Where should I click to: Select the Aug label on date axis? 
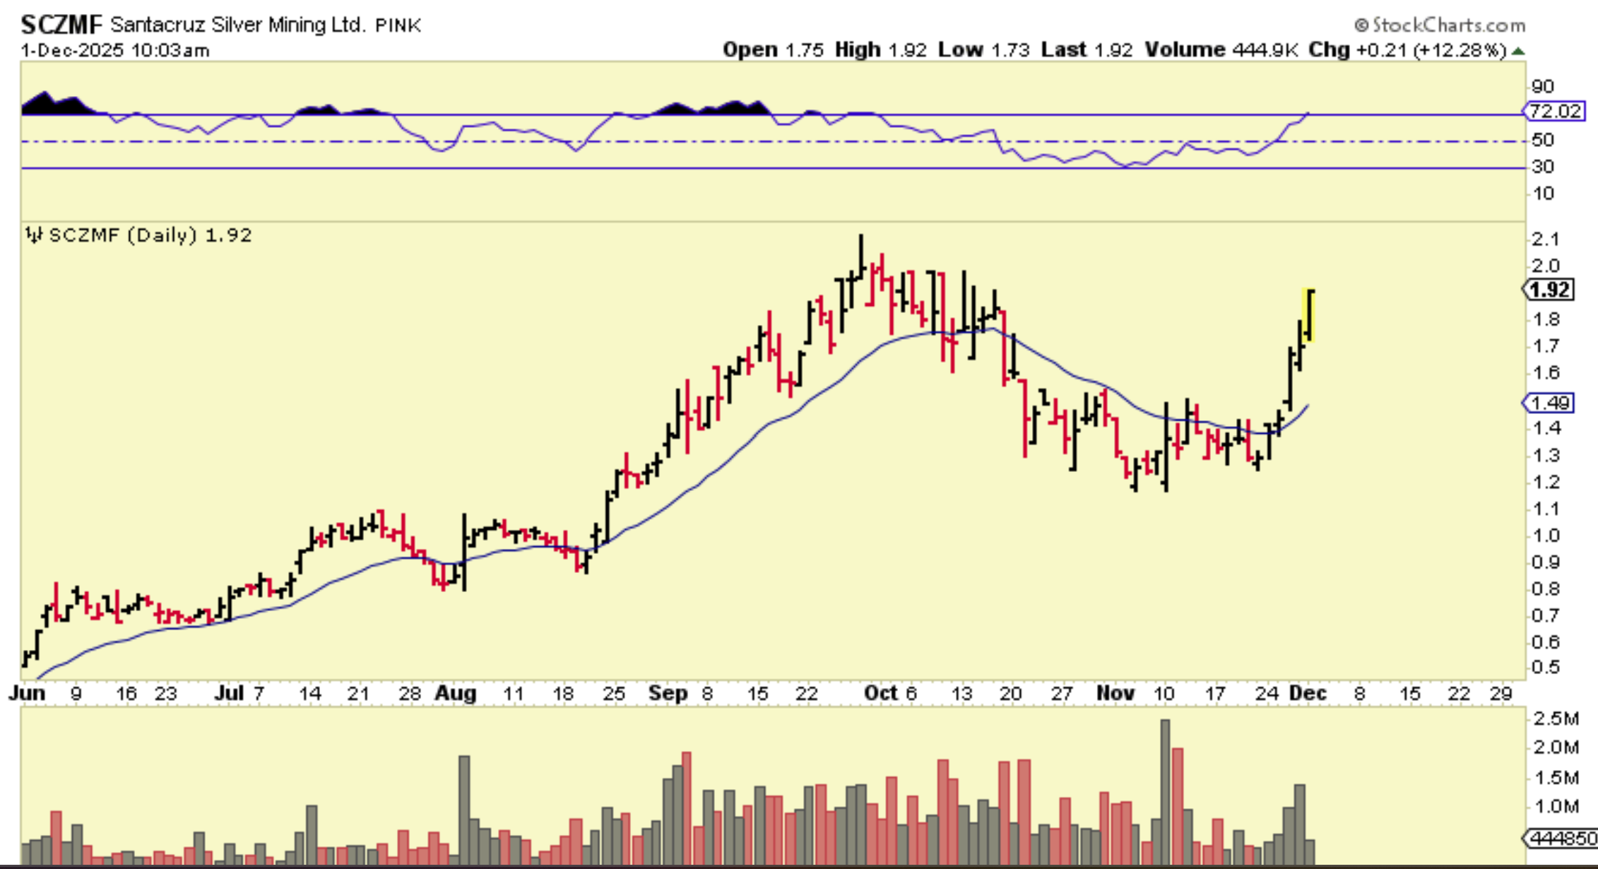(x=455, y=693)
